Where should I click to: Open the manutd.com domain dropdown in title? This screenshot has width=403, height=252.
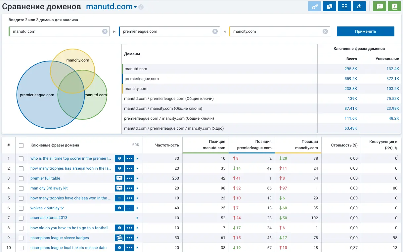point(135,7)
